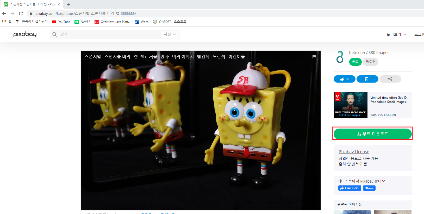Viewport: 424px width, 214px height.
Task: Open the 둘러보기 explore dropdown
Action: point(396,34)
